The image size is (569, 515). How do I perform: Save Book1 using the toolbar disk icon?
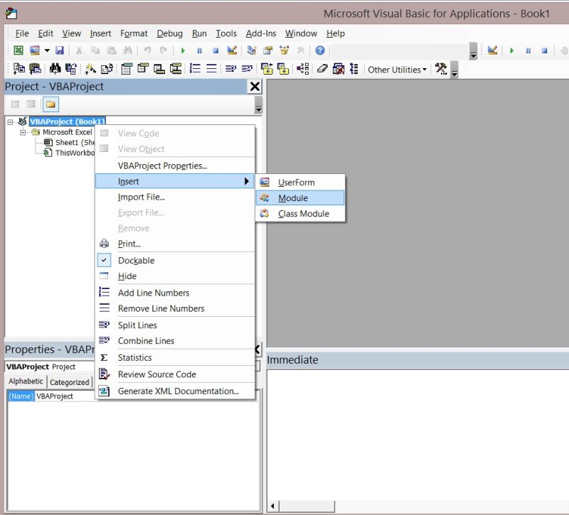pos(60,50)
